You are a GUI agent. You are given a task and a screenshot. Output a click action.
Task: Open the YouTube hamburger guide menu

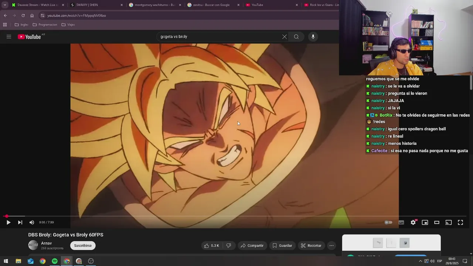pos(9,37)
